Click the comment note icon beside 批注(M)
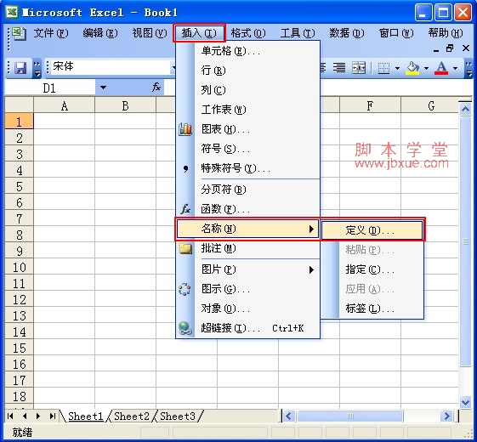477x442 pixels. (x=185, y=248)
